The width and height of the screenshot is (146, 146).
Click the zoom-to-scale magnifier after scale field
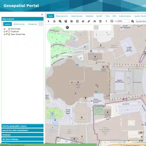[133, 21]
